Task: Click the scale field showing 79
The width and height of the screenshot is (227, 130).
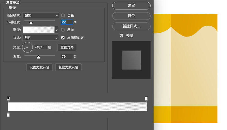Action: (67, 56)
